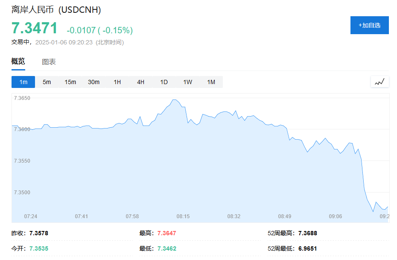Click the 7.3550 price axis label

click(22, 161)
